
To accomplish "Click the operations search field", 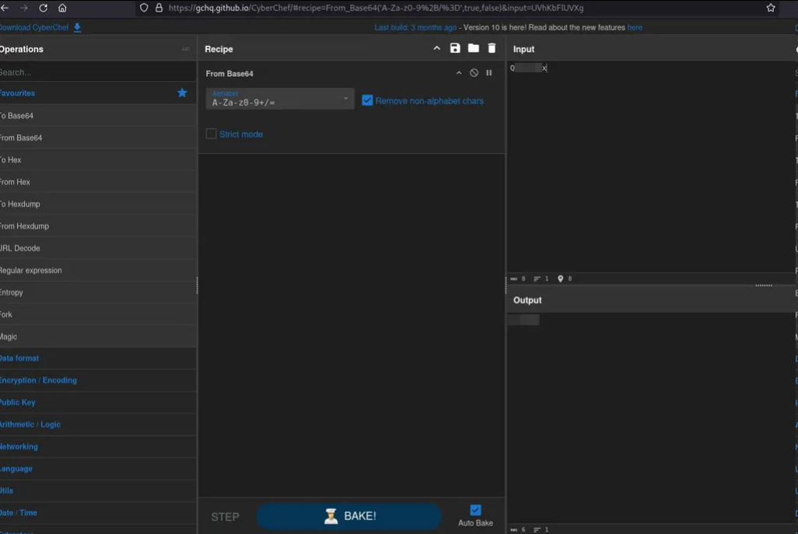I will click(93, 72).
